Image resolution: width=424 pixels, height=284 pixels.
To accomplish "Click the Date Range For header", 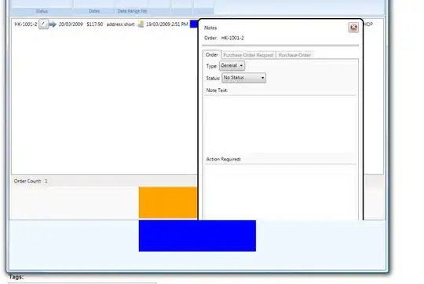I will [x=132, y=11].
